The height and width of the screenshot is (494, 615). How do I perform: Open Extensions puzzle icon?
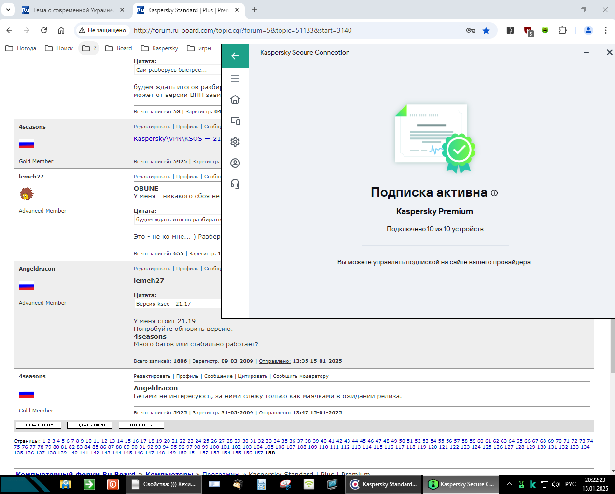click(562, 30)
